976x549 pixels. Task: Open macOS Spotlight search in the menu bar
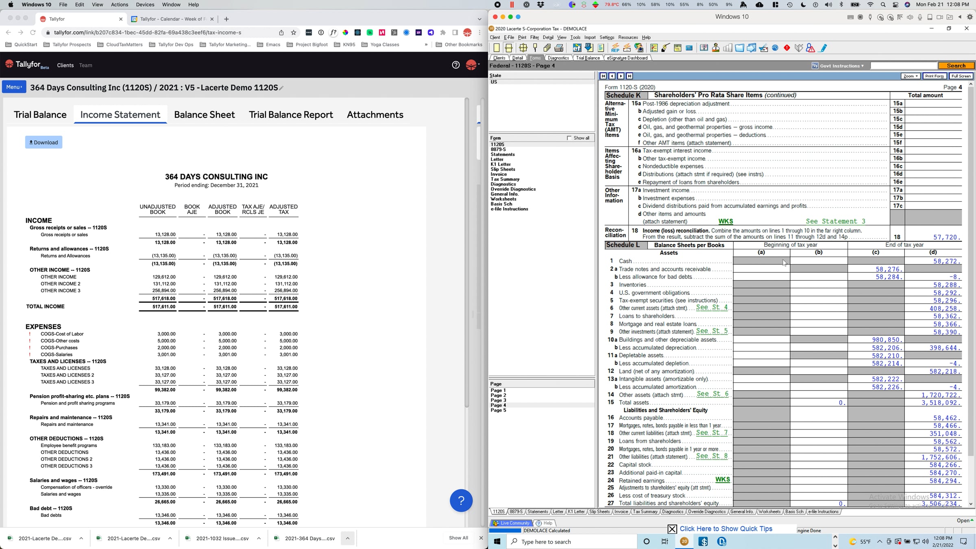point(883,5)
